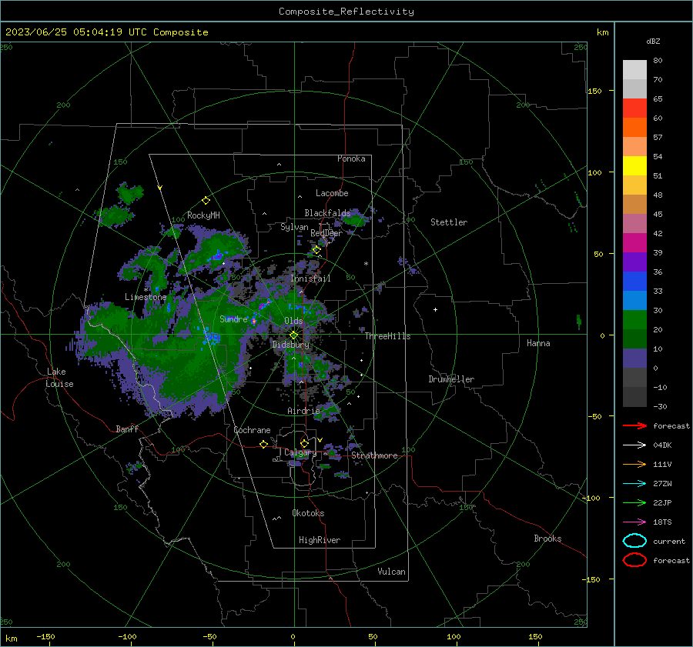Choose the cyan 27ZW arrow icon

(x=634, y=484)
